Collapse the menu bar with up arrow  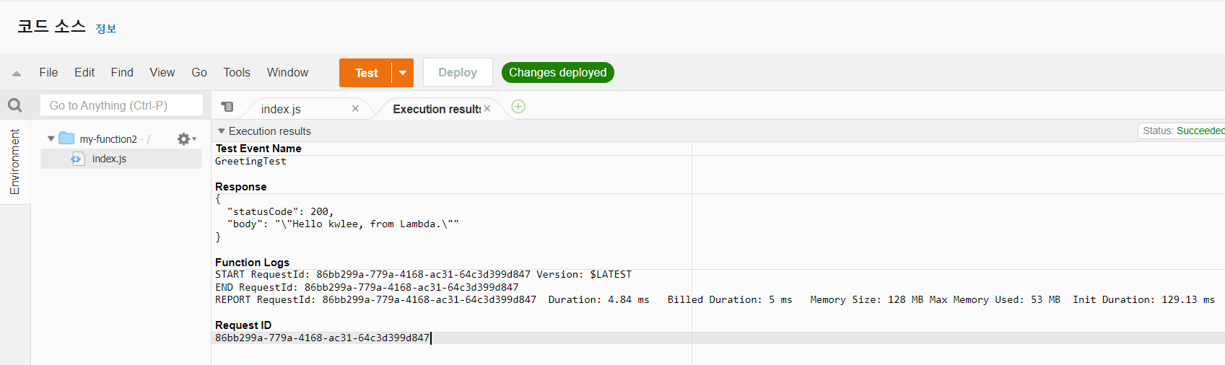tap(17, 73)
